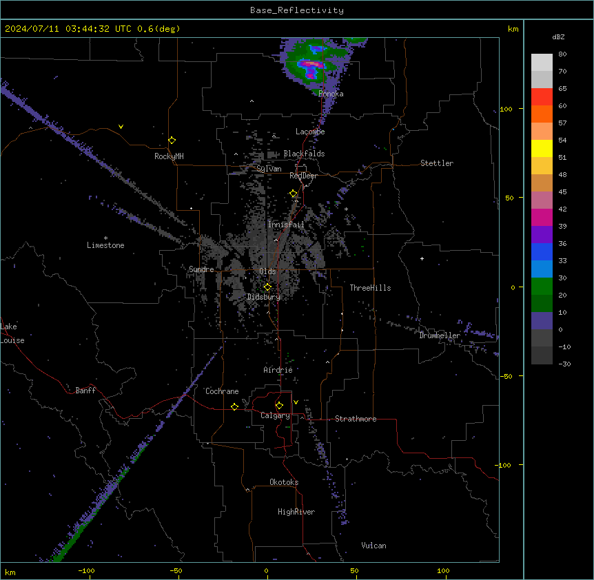Viewport: 594px width, 580px height.
Task: Click the HighRiver label
Action: pyautogui.click(x=296, y=512)
